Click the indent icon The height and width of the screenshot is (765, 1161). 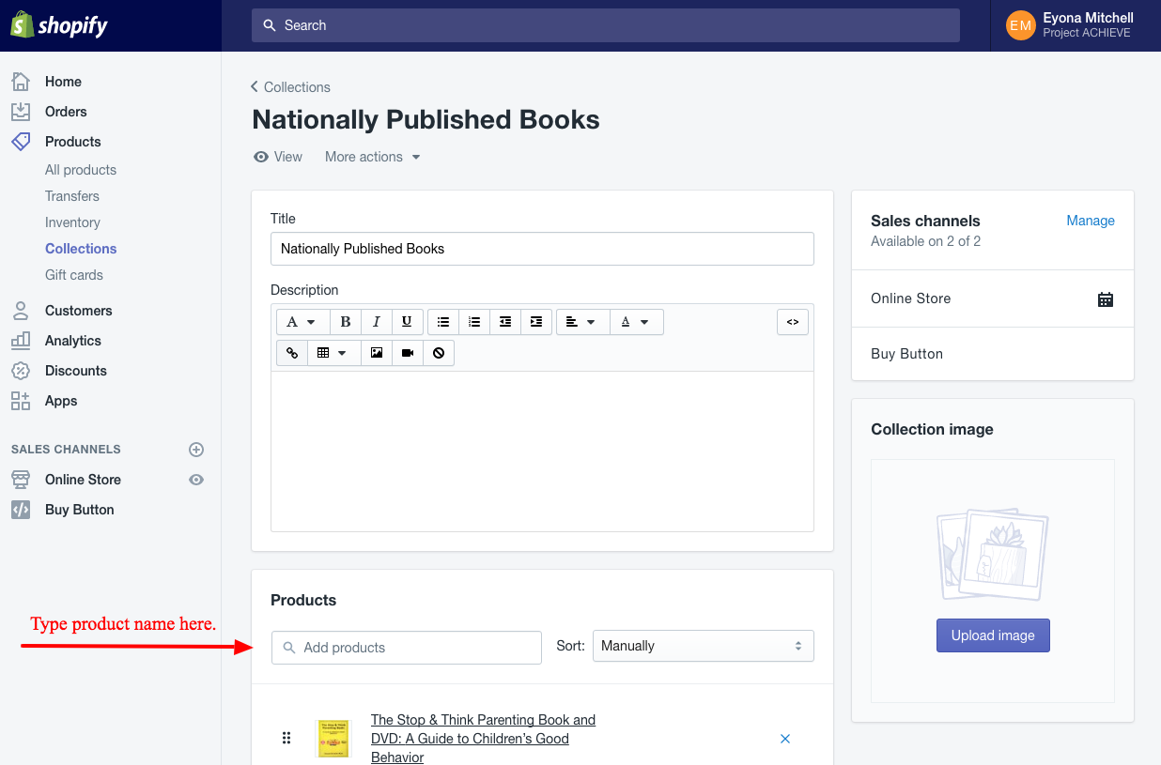536,322
